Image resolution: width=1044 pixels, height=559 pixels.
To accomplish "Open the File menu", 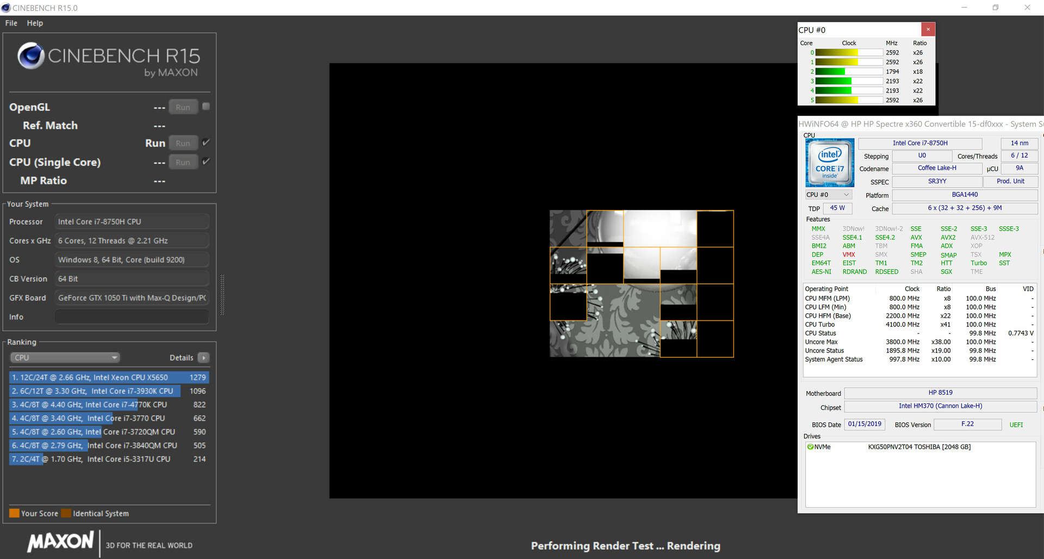I will (11, 23).
